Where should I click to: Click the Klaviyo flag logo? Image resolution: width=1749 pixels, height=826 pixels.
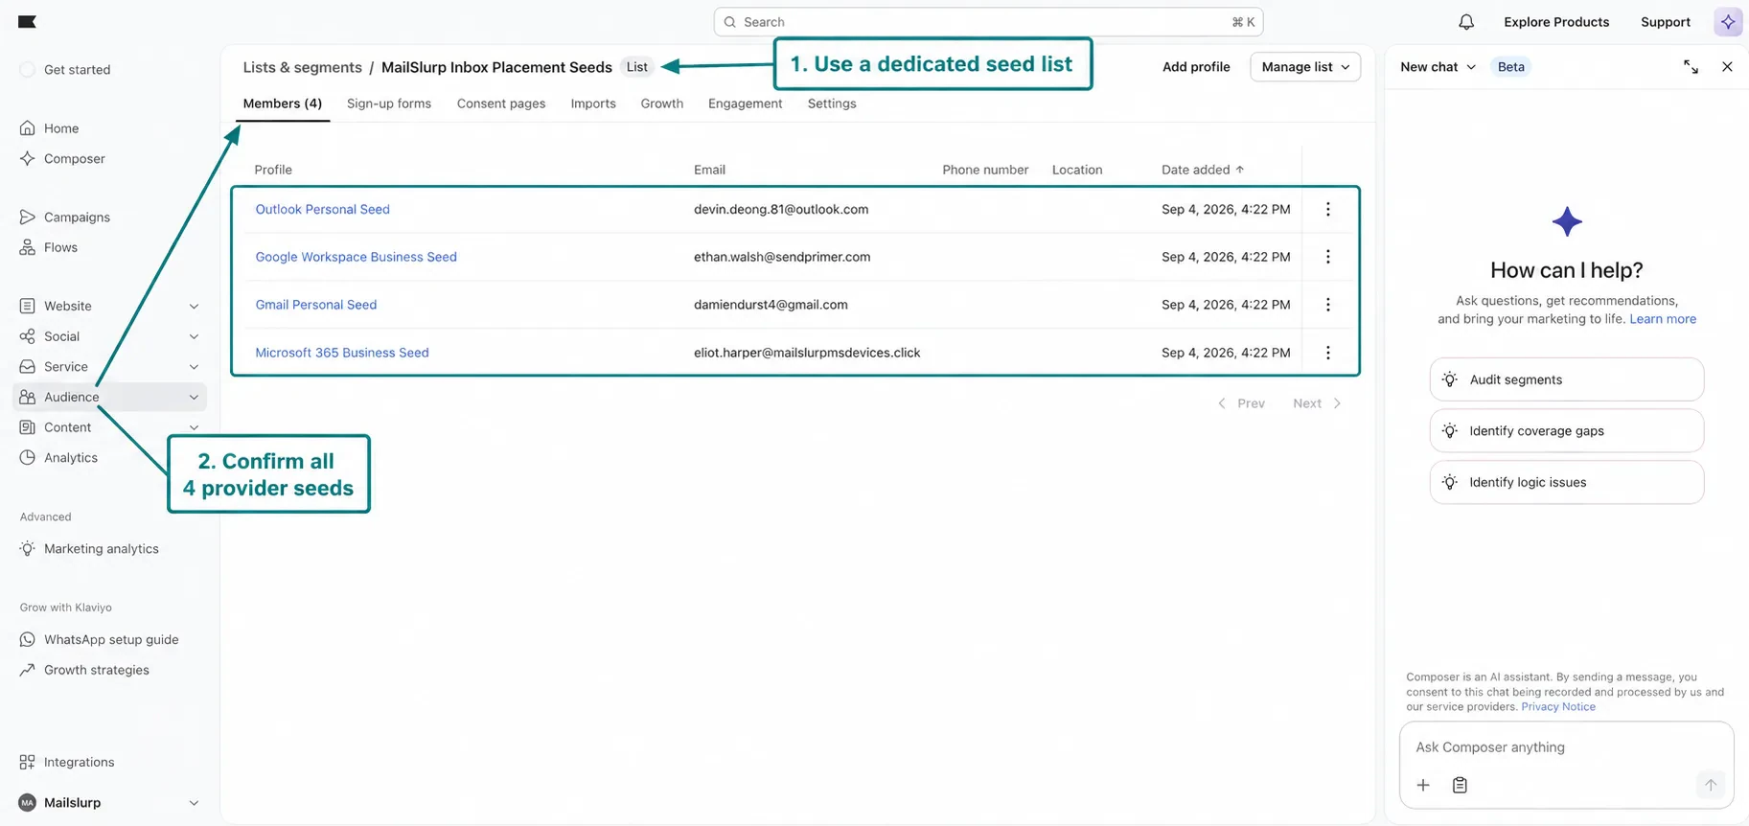pyautogui.click(x=27, y=21)
